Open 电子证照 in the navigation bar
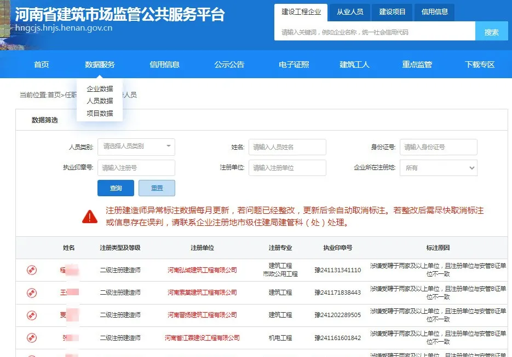Screen dimensions: 512x357 (x=294, y=65)
